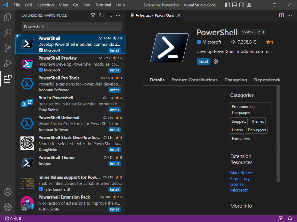Open the Run and Debug view
This screenshot has width=297, height=222.
(x=8, y=63)
